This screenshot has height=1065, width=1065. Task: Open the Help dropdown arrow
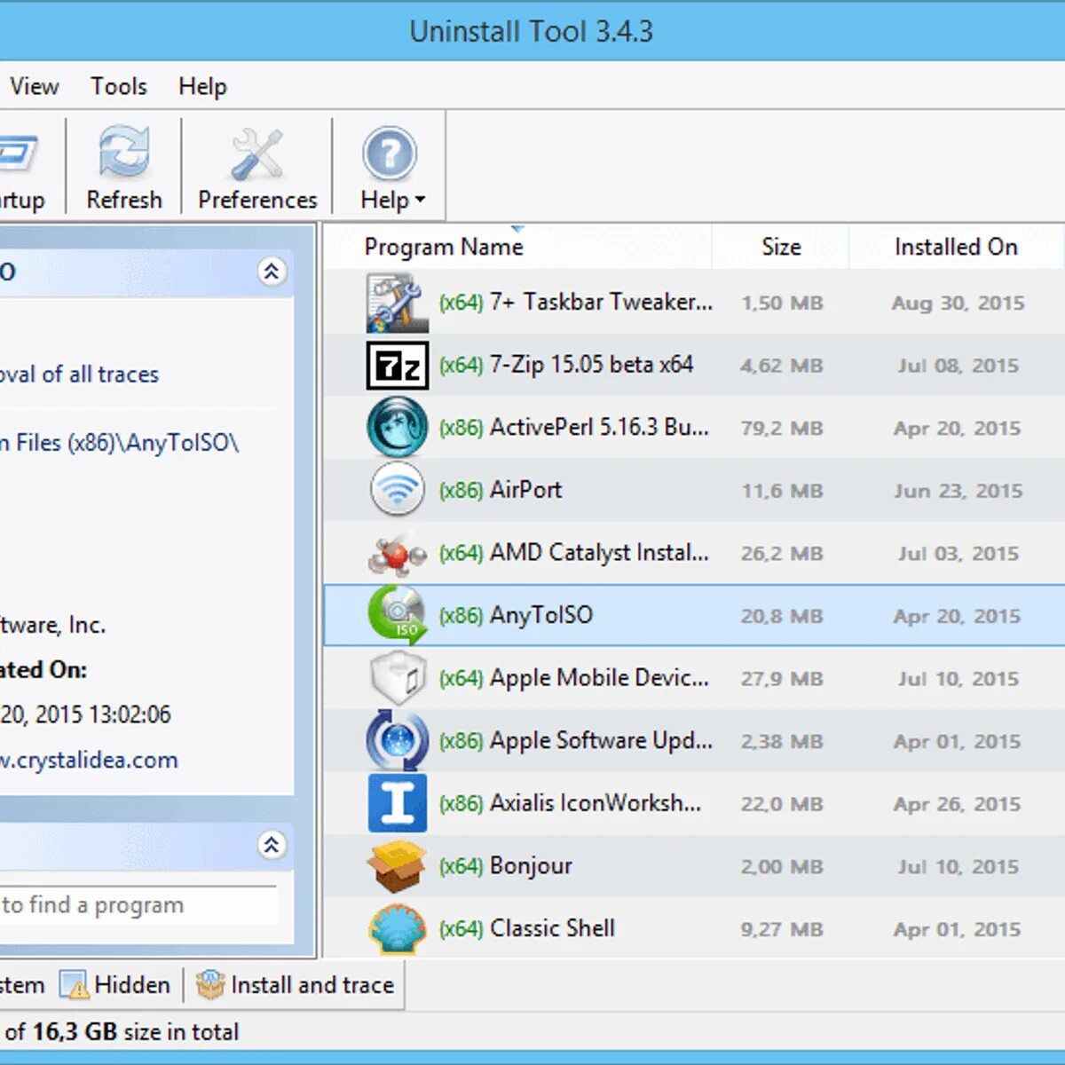click(x=420, y=201)
